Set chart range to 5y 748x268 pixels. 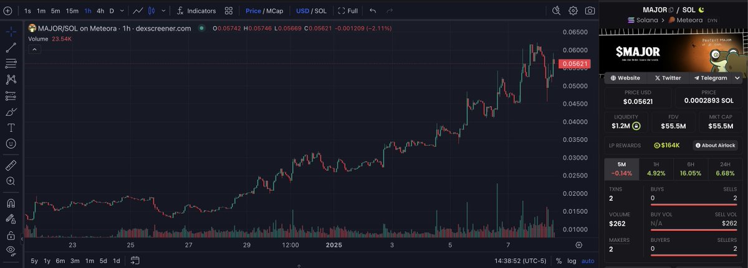[34, 261]
